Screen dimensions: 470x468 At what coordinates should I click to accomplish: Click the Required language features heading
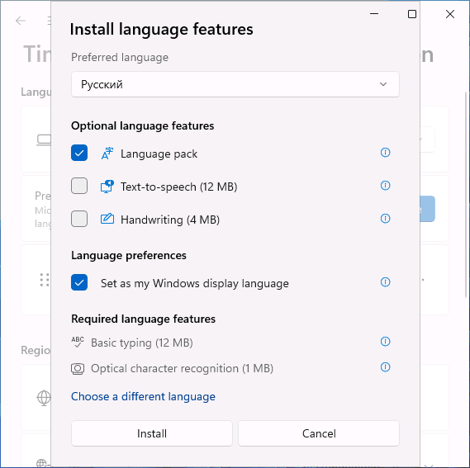tap(143, 319)
